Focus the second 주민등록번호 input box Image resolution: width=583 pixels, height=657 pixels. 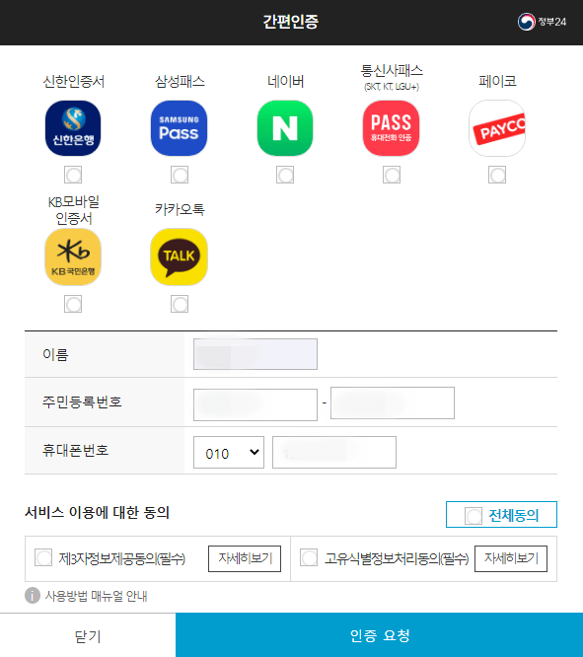(x=393, y=403)
